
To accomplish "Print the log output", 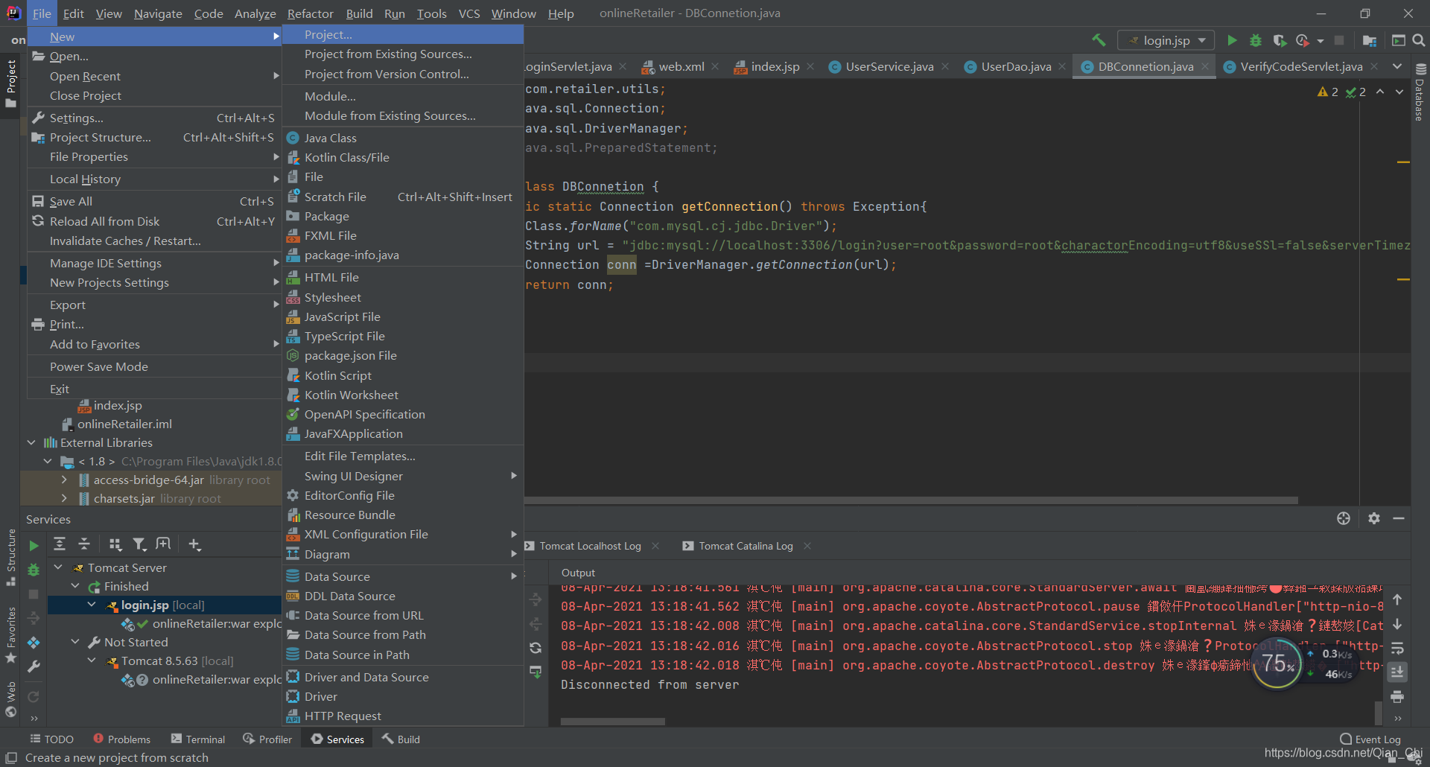I will 1397,697.
